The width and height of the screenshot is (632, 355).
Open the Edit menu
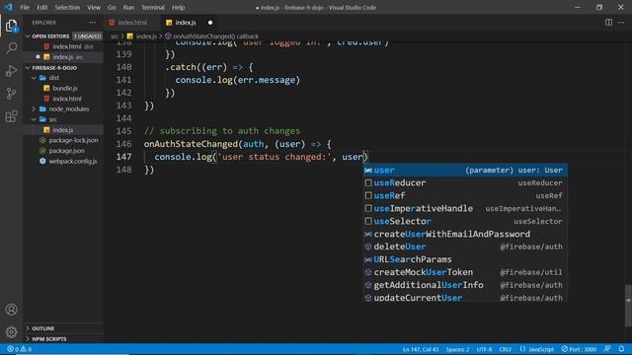coord(41,7)
